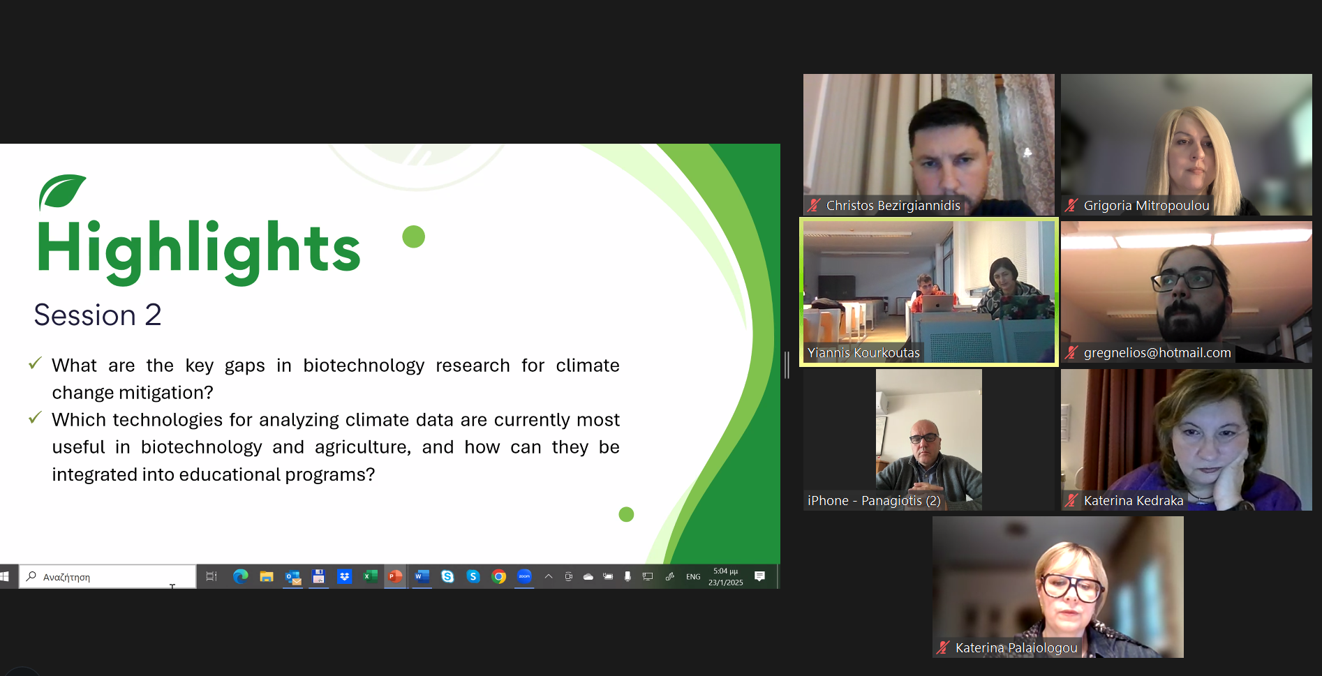
Task: Open the Windows Start menu
Action: (5, 576)
